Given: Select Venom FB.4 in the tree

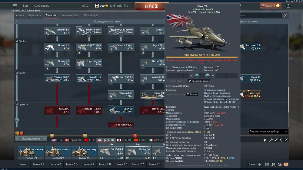Looking at the screenshot, I should [x=57, y=31].
